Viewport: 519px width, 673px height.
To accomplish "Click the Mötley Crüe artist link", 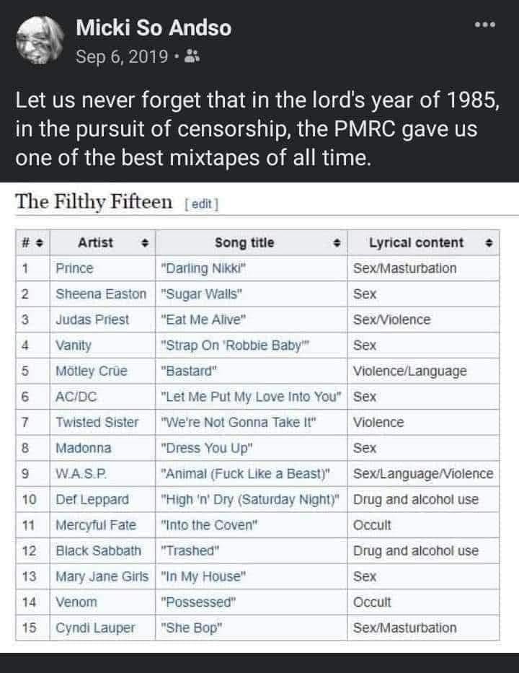I will click(x=92, y=371).
